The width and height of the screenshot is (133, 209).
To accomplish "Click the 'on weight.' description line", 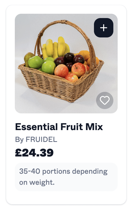I will (x=37, y=183).
